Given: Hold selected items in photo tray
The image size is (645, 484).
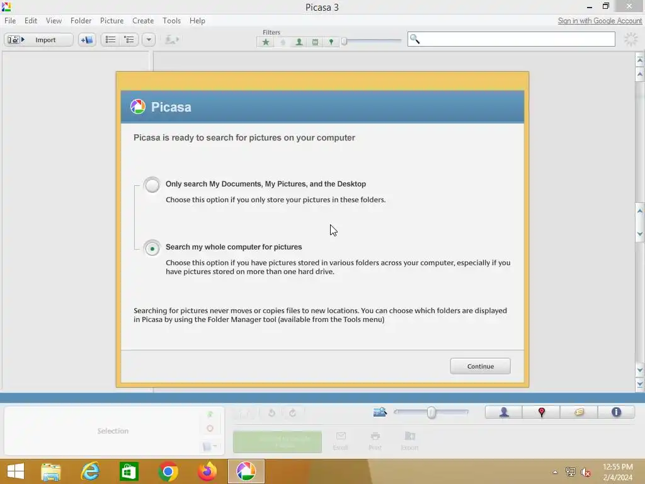Looking at the screenshot, I should click(x=210, y=414).
